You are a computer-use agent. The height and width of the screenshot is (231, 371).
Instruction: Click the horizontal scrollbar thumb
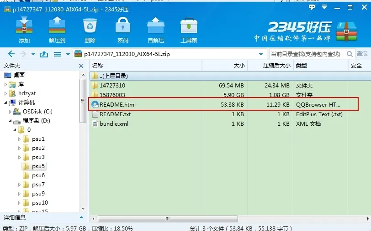tap(168, 219)
